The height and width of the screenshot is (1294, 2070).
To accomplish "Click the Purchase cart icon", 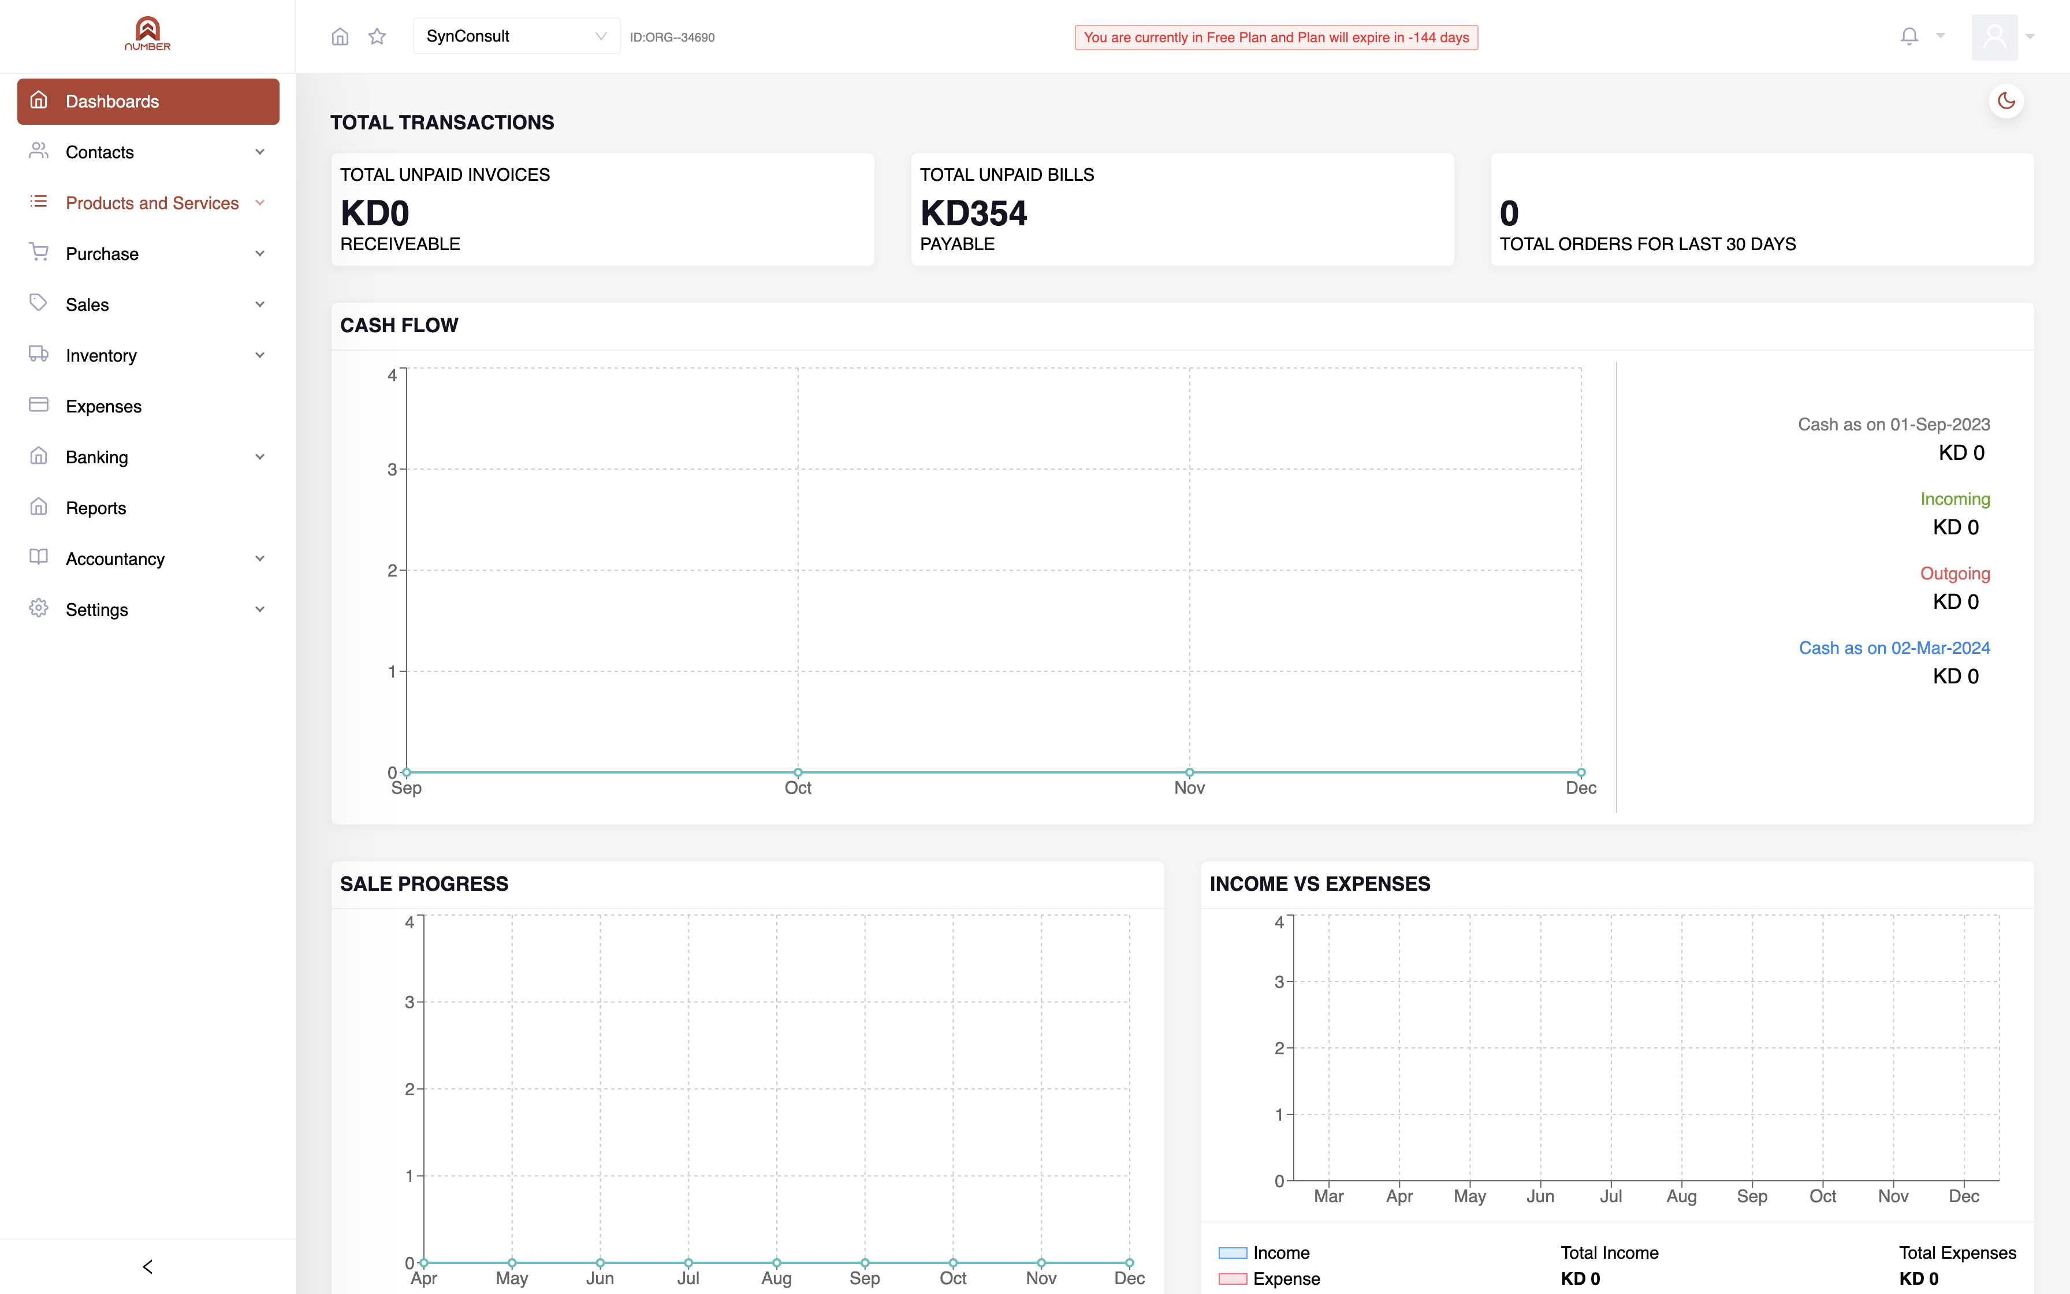I will point(39,252).
